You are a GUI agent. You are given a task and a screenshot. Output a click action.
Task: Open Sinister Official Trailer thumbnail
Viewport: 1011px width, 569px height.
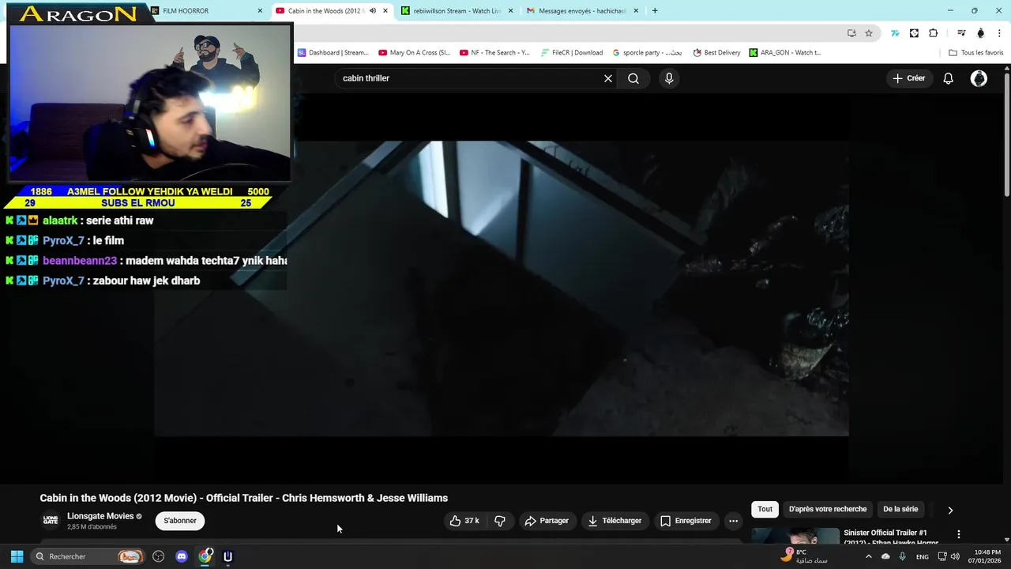pyautogui.click(x=795, y=536)
